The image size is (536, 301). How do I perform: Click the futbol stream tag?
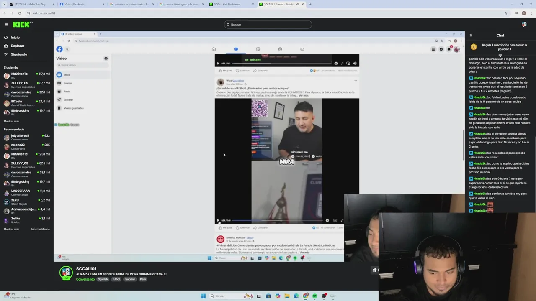pyautogui.click(x=116, y=279)
